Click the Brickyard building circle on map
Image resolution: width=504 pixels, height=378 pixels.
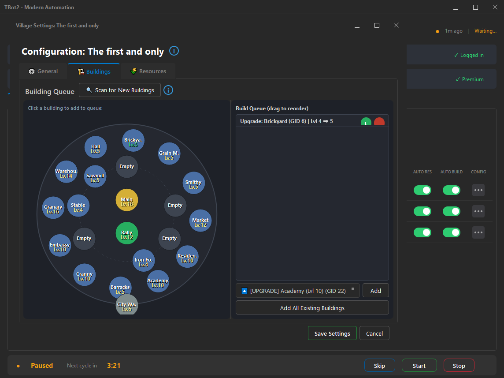pyautogui.click(x=133, y=141)
